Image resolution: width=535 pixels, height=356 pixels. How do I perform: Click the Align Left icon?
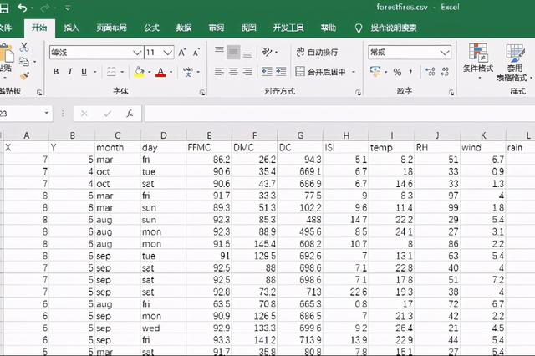click(219, 72)
